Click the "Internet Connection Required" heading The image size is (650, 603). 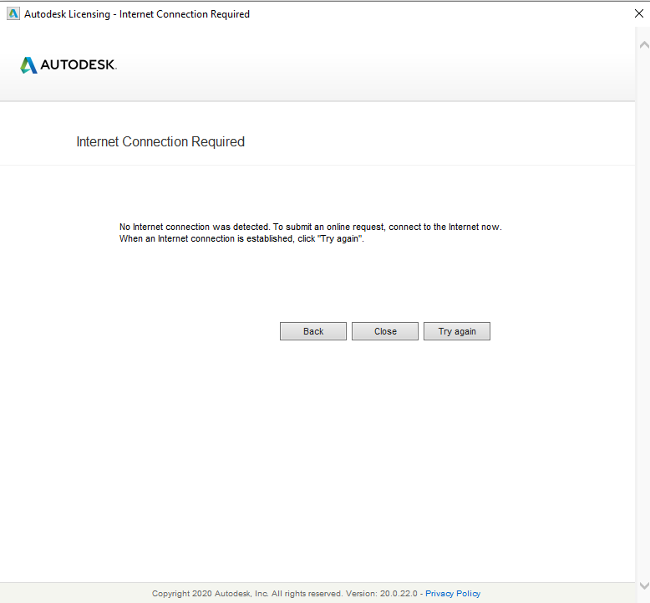coord(160,141)
